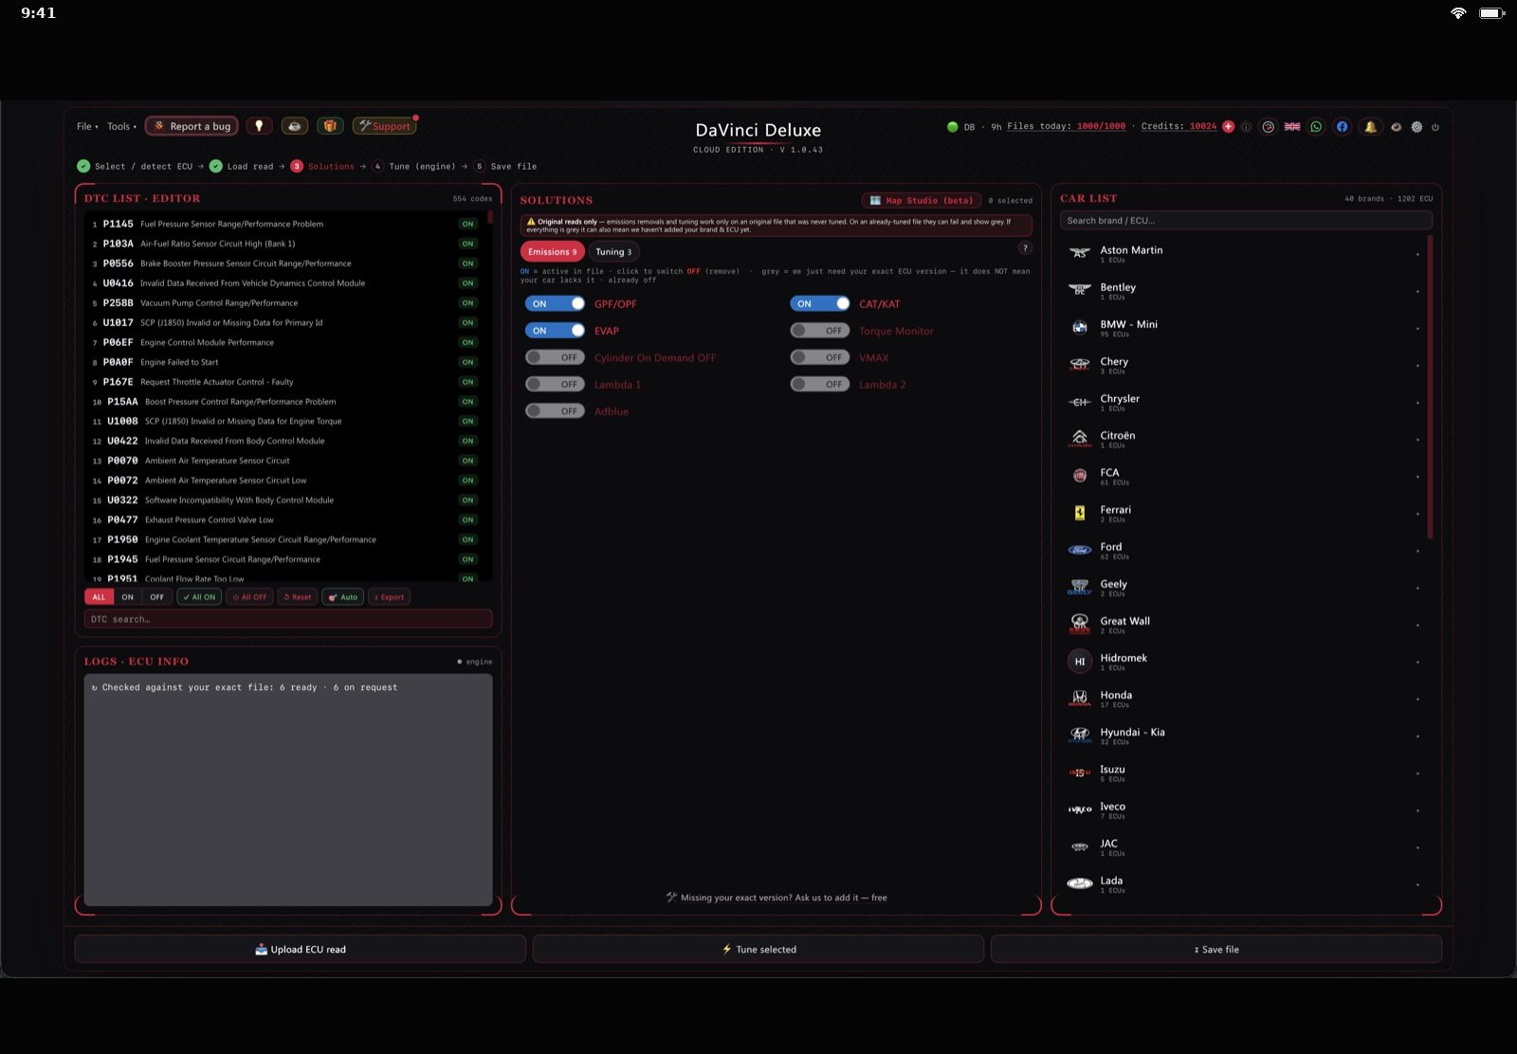Viewport: 1517px width, 1054px height.
Task: Select the Bentley logo icon
Action: click(x=1080, y=290)
